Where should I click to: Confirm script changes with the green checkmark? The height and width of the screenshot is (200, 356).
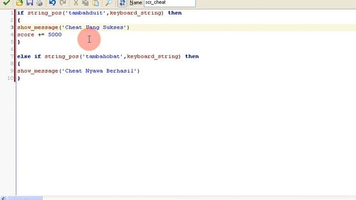pyautogui.click(x=7, y=2)
